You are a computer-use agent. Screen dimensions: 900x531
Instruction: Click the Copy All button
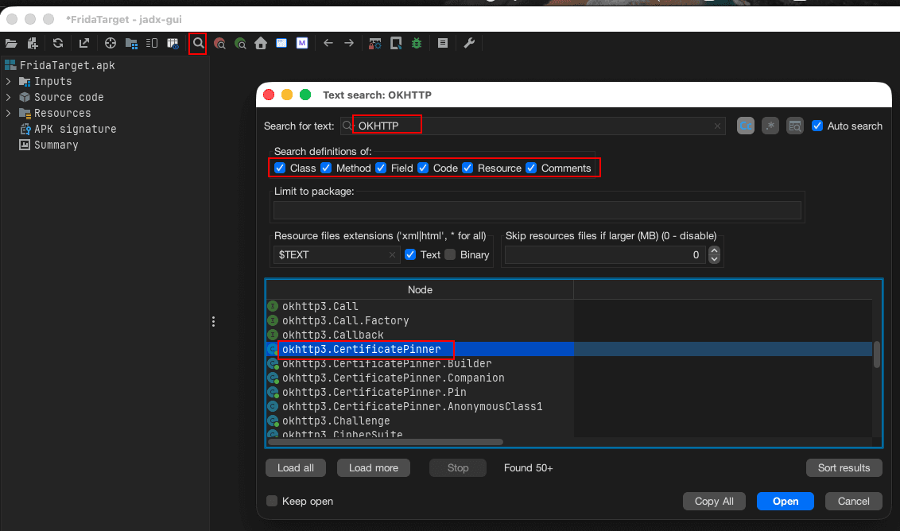[714, 501]
